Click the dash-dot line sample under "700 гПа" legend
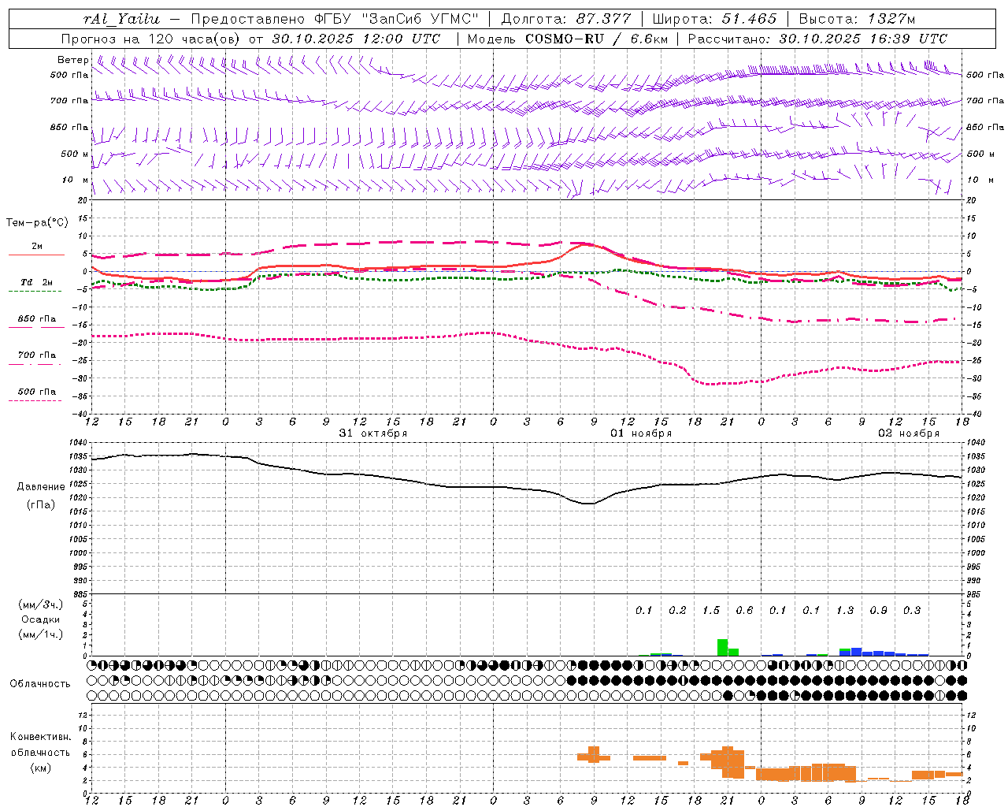 click(x=35, y=364)
